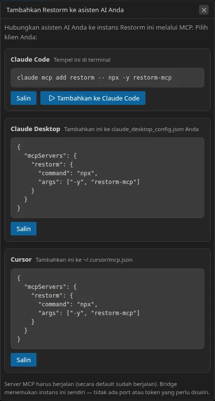Screen dimensions: 215x401
Task: Click the Tambahkan ke Claude Code button
Action: coord(93,98)
